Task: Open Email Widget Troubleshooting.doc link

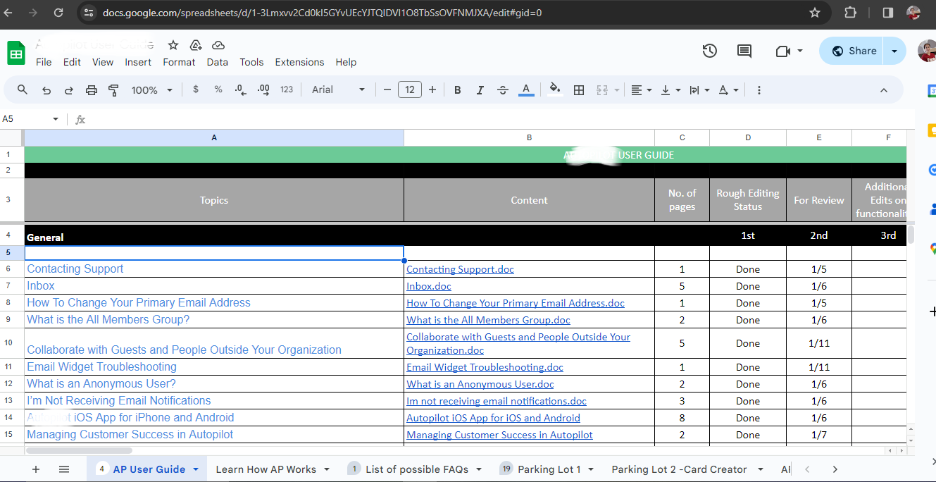Action: [x=485, y=367]
